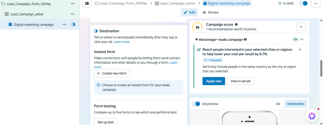323x125 pixels.
Task: Toggle the Ad preview switch
Action: click(196, 104)
